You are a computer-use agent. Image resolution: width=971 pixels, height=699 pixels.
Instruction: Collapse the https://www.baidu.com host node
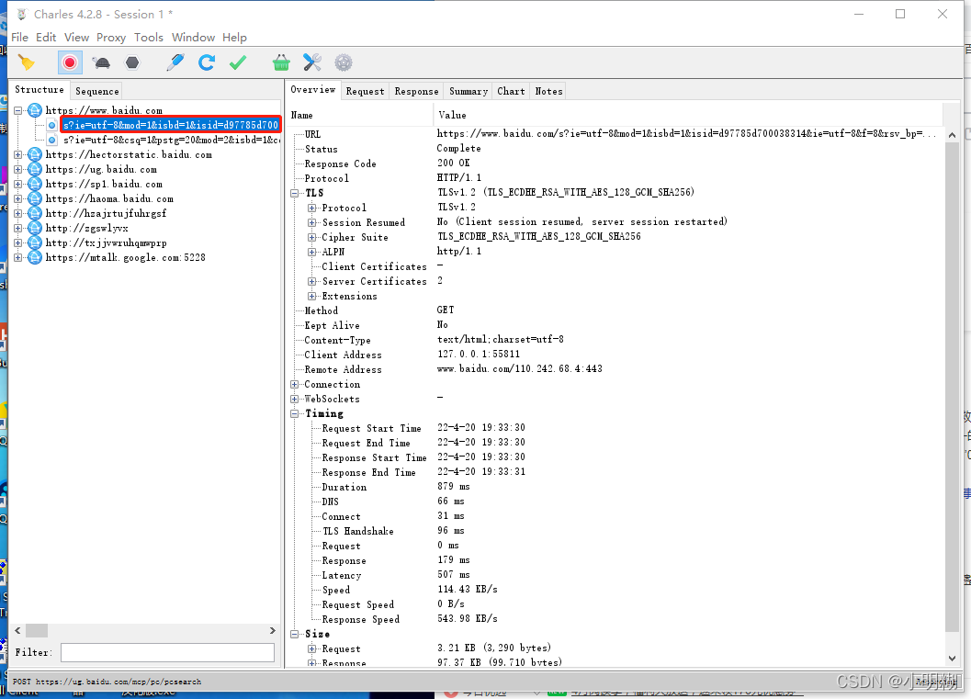click(18, 111)
